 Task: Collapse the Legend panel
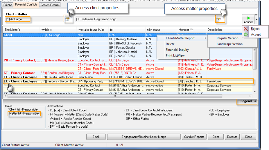(255, 101)
